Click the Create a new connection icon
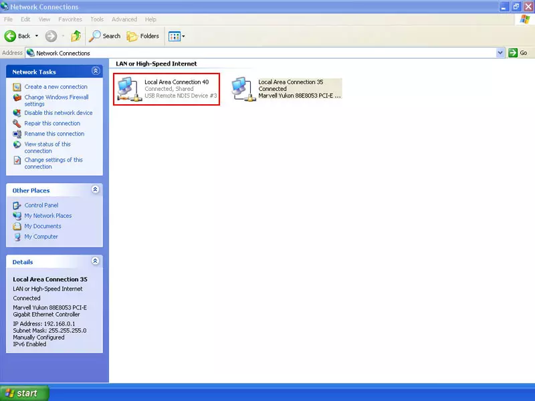Screen dimensions: 535x401 point(17,88)
